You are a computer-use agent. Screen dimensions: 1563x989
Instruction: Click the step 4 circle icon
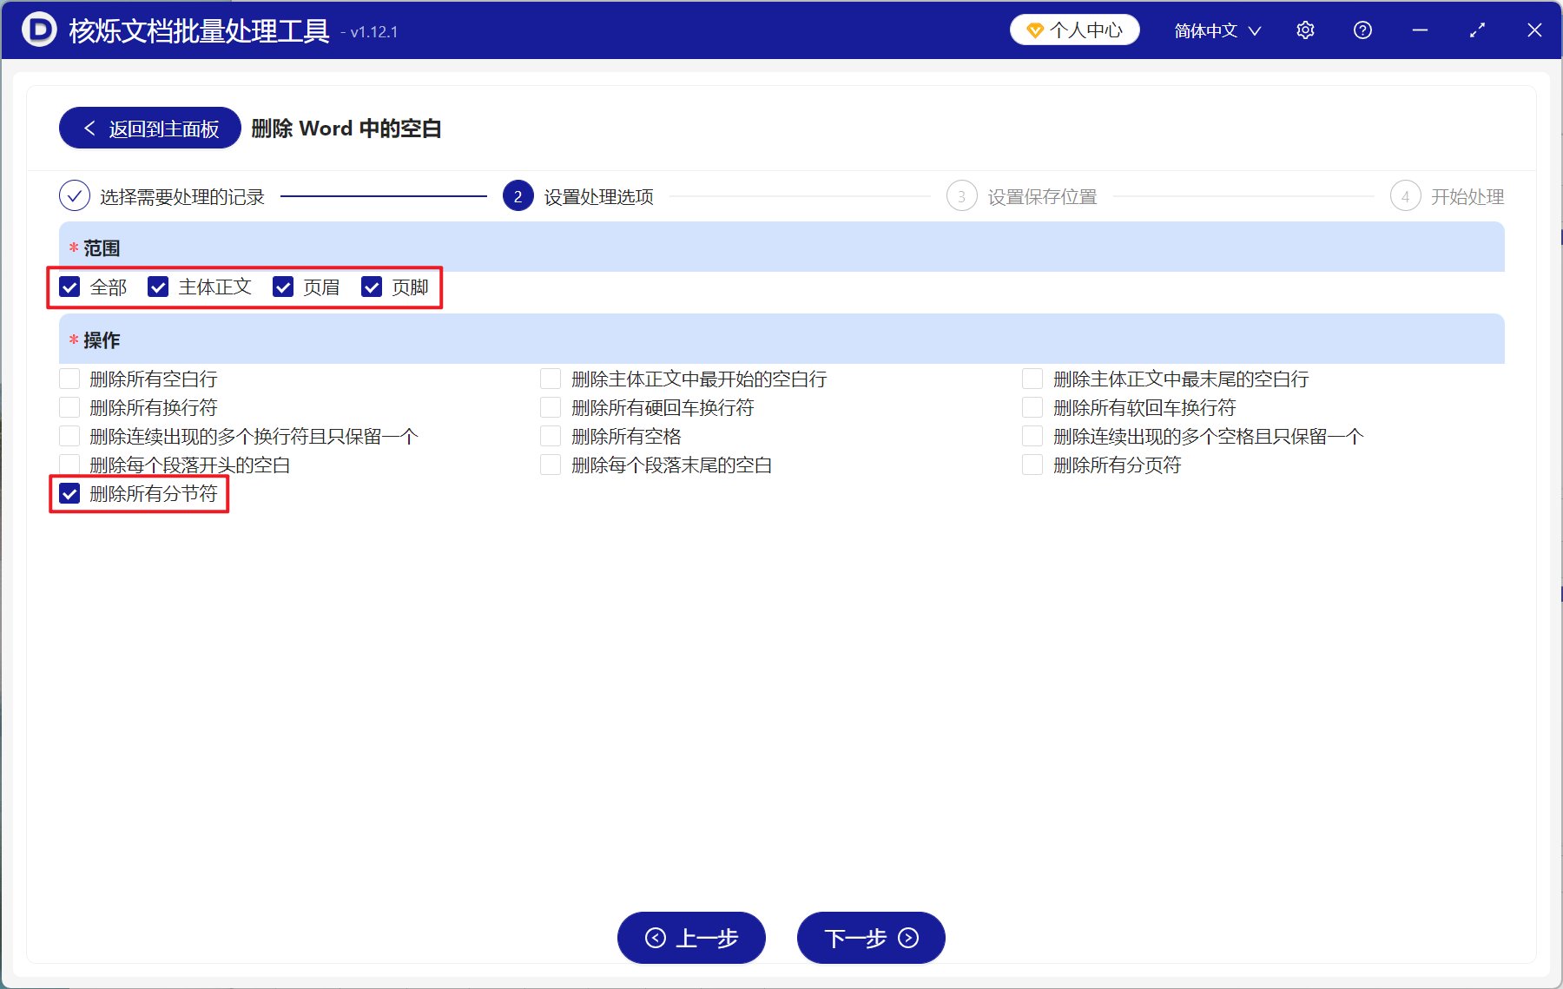pyautogui.click(x=1406, y=196)
